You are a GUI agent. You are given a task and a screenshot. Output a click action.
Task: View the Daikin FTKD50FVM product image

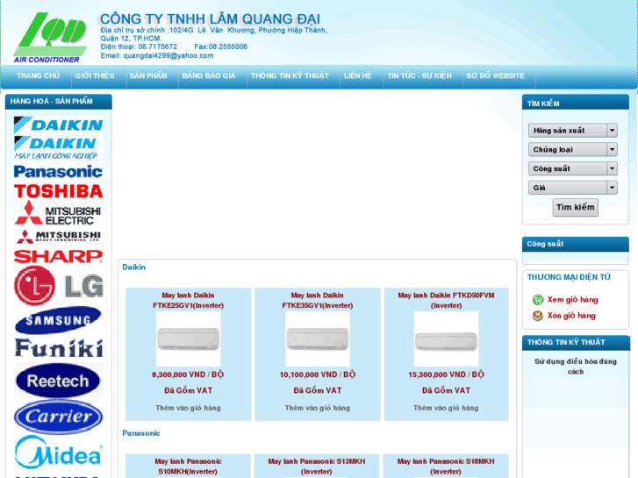coord(447,339)
